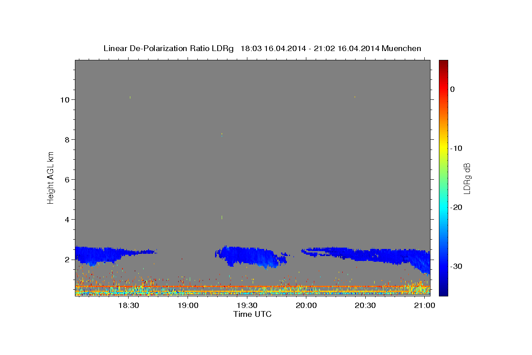The image size is (532, 355).
Task: Click the plot title 'Linear De-Polarization Ratio LDRg'
Action: click(168, 48)
